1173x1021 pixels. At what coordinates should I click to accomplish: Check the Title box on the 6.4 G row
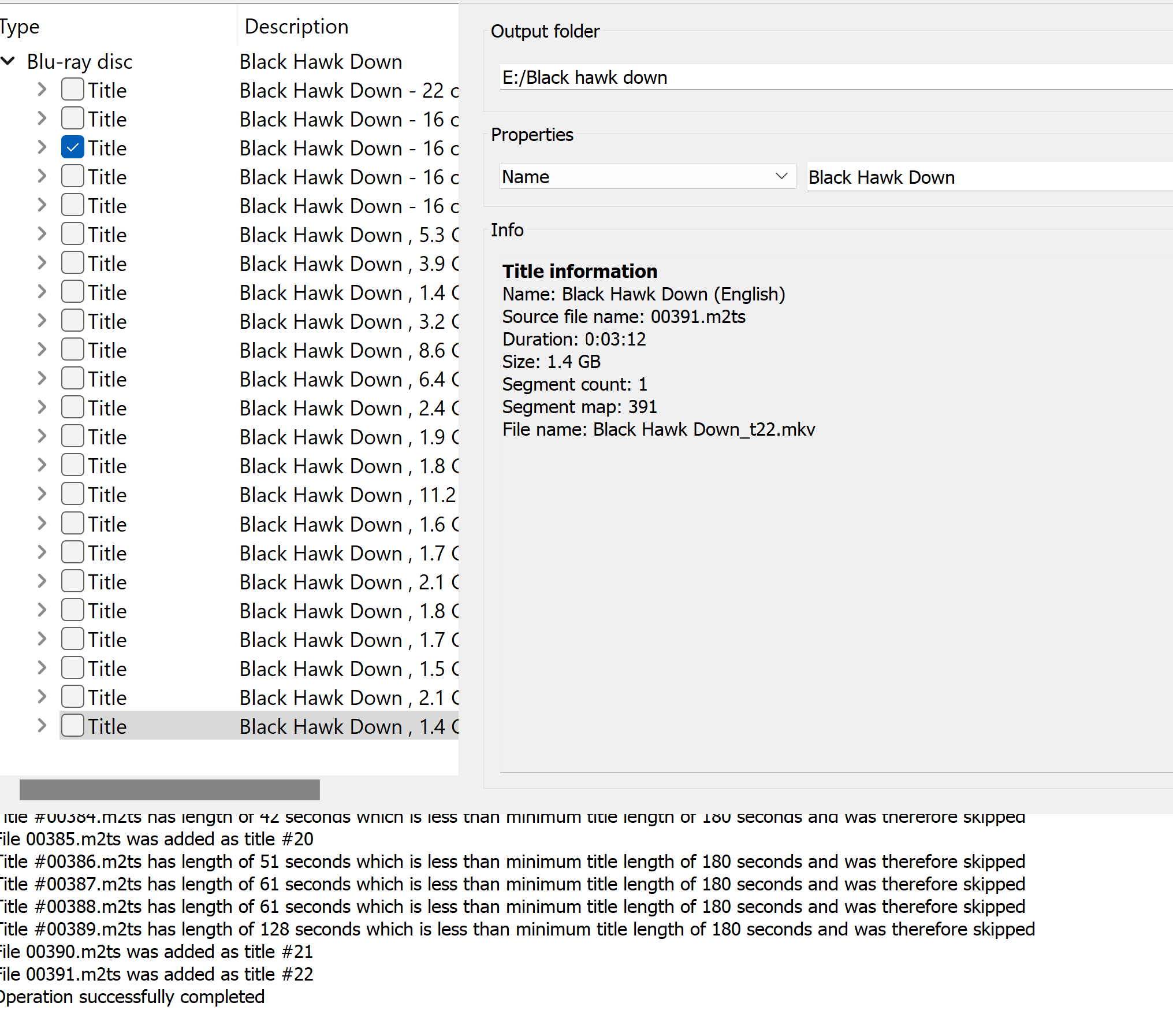(73, 379)
